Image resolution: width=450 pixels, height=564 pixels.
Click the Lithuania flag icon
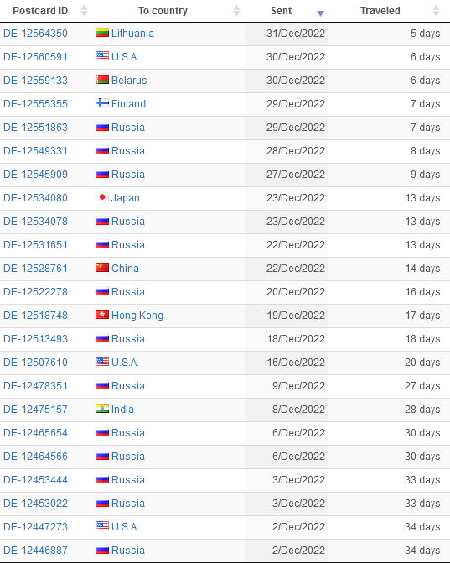coord(102,33)
